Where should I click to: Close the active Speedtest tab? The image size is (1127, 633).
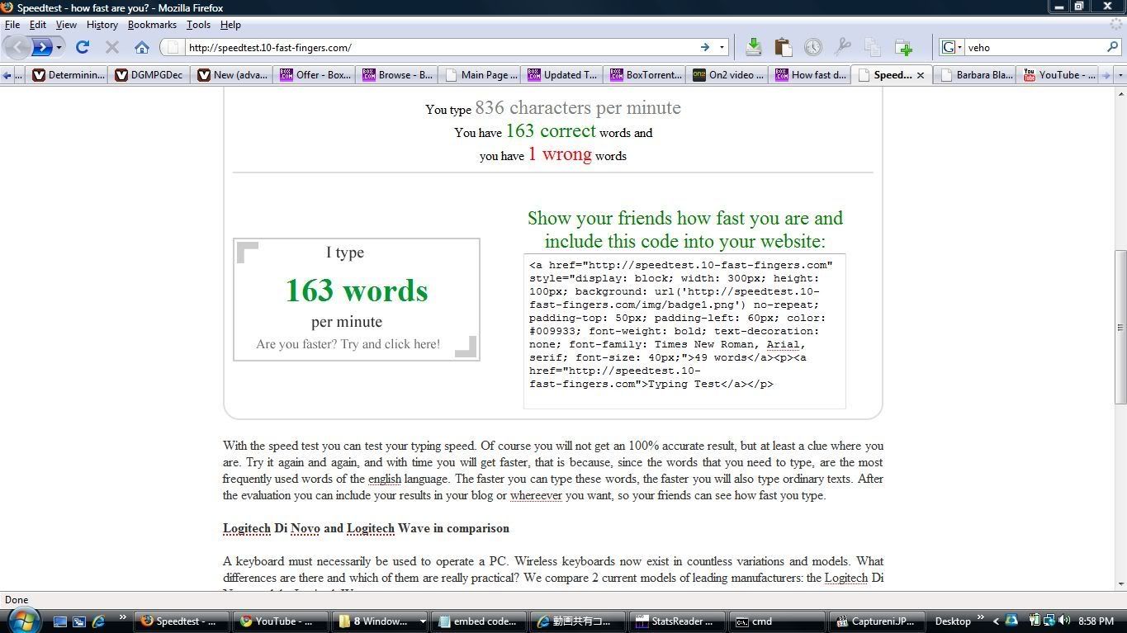921,75
